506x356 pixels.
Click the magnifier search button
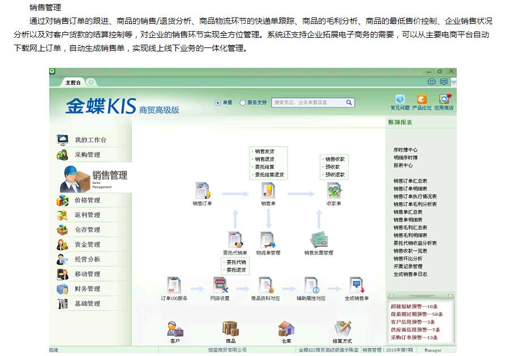click(349, 103)
